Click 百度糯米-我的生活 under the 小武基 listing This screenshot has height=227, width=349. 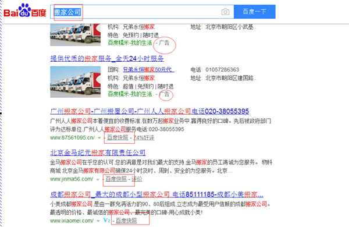(130, 42)
